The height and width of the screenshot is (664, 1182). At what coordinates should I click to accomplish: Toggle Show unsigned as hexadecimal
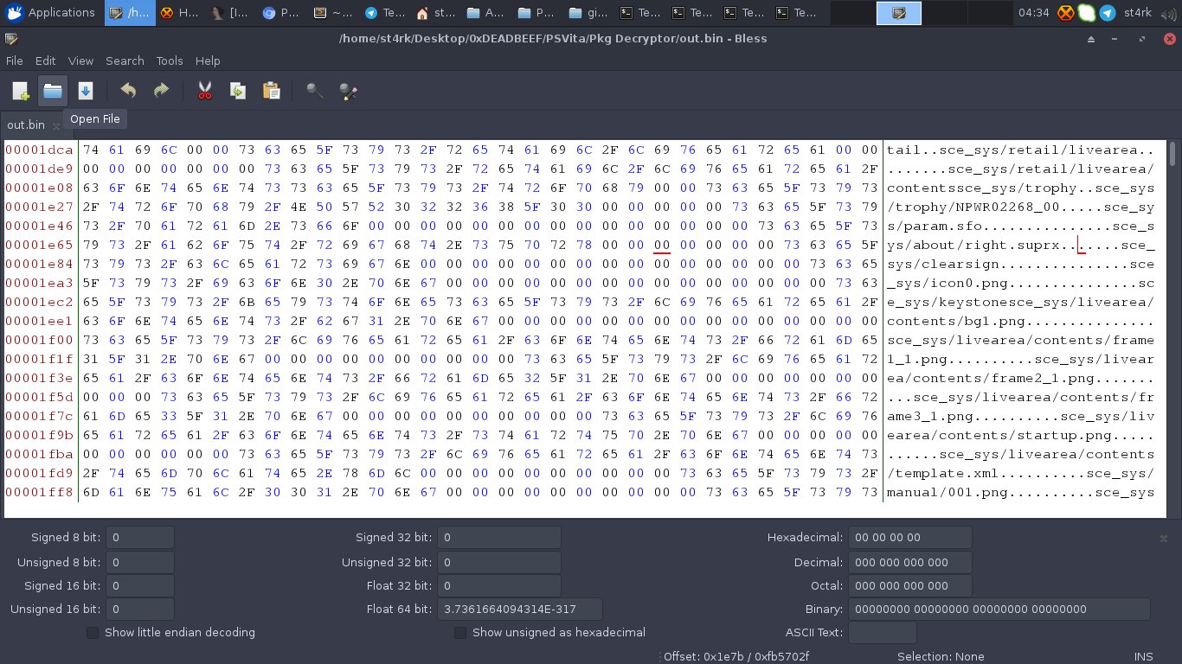(460, 633)
